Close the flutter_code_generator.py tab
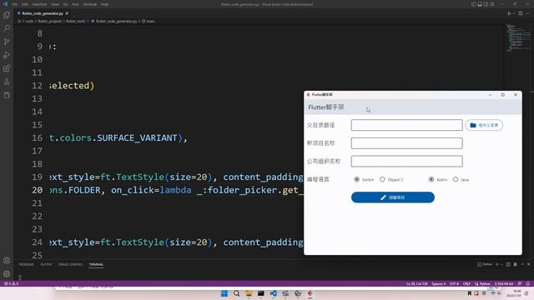Image resolution: width=534 pixels, height=300 pixels. [x=67, y=13]
